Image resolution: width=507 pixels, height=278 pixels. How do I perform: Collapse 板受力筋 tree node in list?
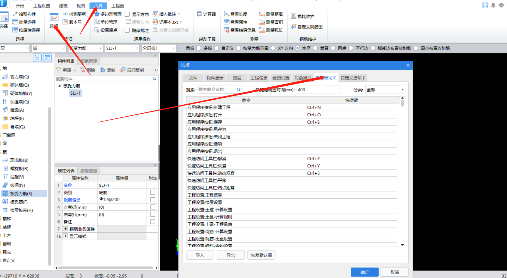click(59, 86)
